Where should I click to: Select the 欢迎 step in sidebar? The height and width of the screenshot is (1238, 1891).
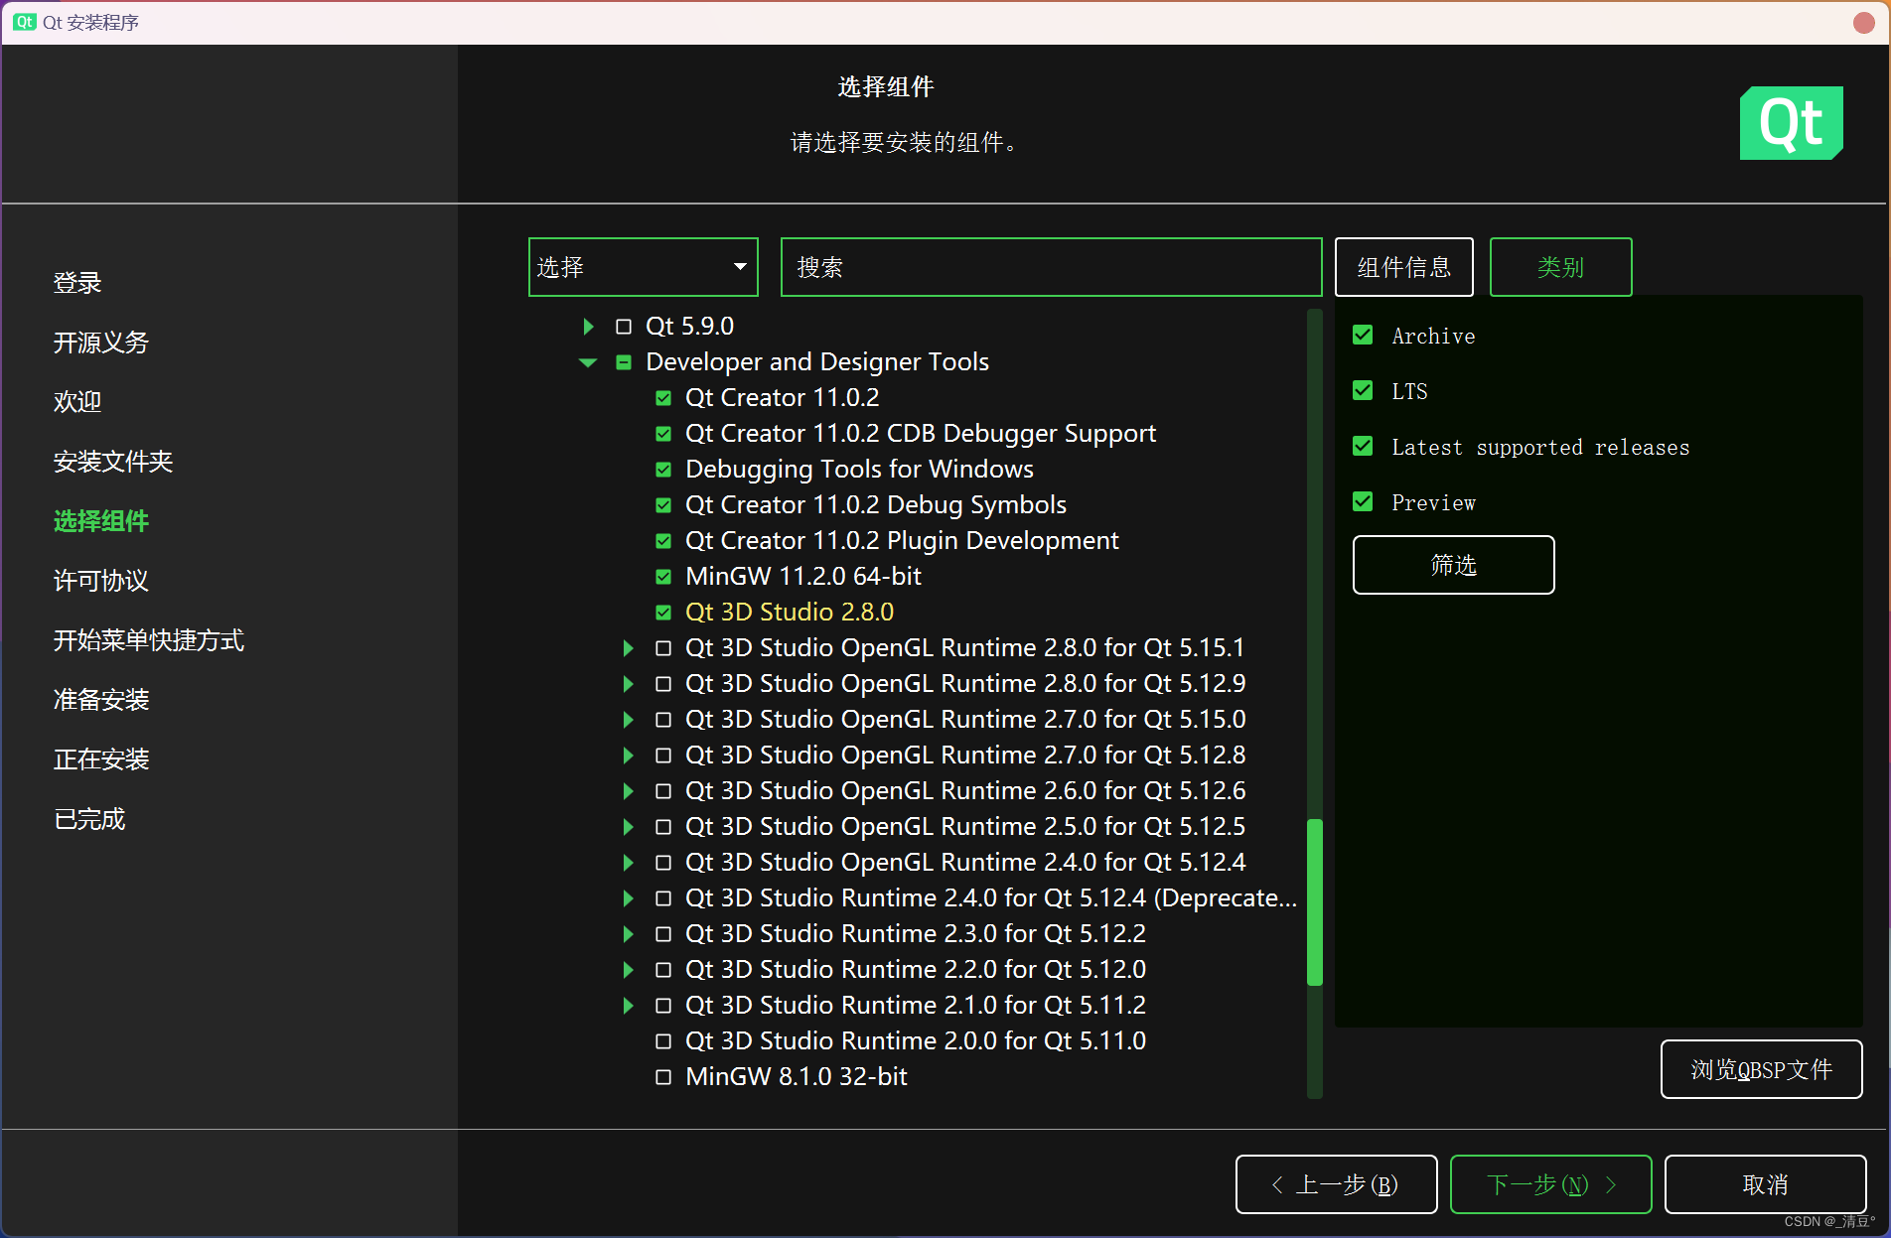click(77, 402)
